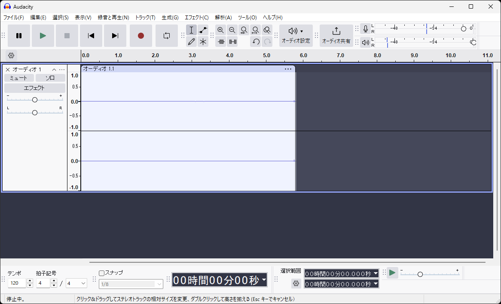Select the Multi-tool

click(x=202, y=41)
